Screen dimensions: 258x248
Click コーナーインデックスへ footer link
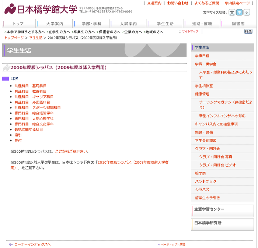tap(32, 244)
